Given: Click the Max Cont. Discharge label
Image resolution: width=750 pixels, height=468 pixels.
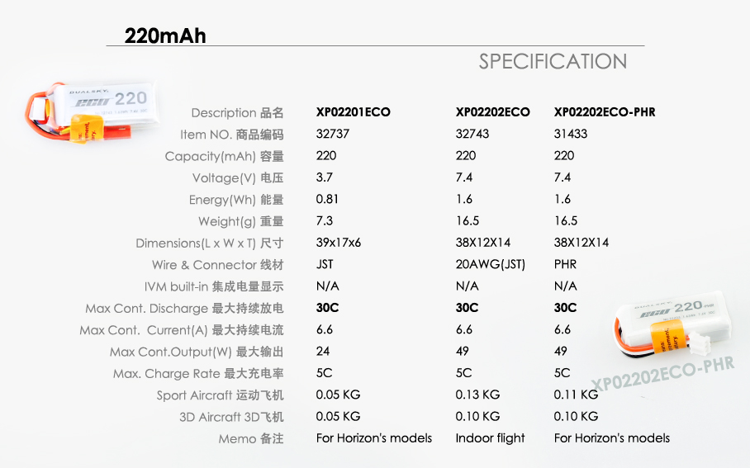Looking at the screenshot, I should [x=184, y=309].
